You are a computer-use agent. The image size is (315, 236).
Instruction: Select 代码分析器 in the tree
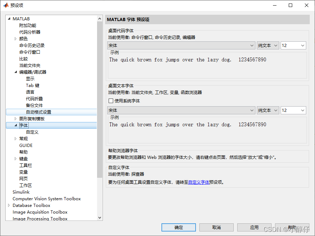pyautogui.click(x=30, y=32)
